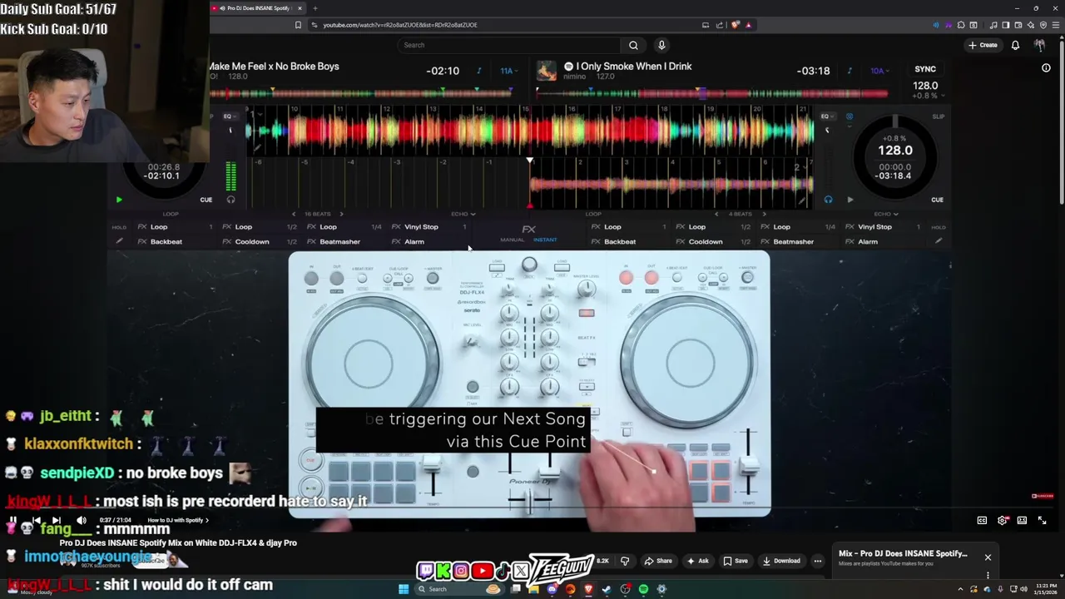This screenshot has height=599, width=1065.
Task: Open the Windows Start menu
Action: (x=404, y=589)
